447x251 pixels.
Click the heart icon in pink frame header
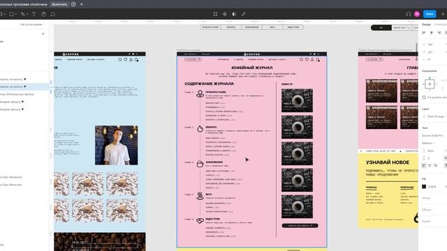point(307,59)
